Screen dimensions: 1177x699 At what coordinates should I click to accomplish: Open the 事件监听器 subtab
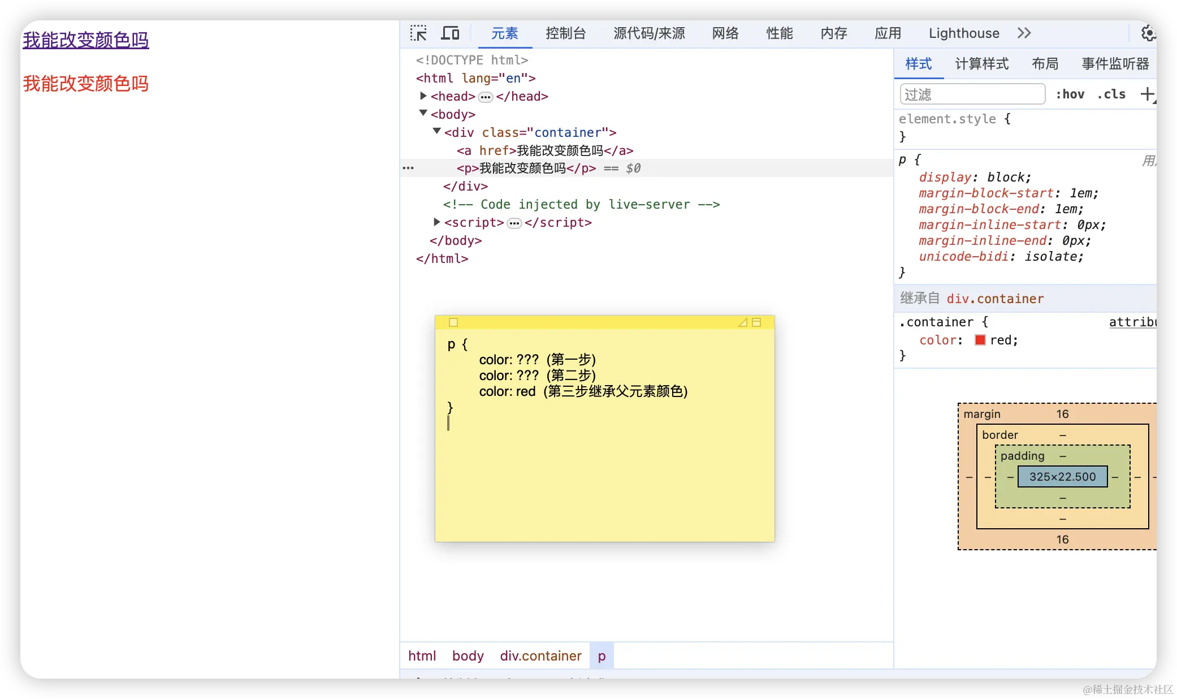pos(1115,64)
